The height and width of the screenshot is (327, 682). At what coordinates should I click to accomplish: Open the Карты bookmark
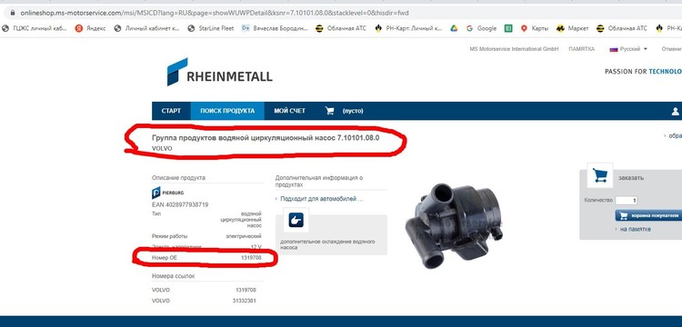pos(535,28)
